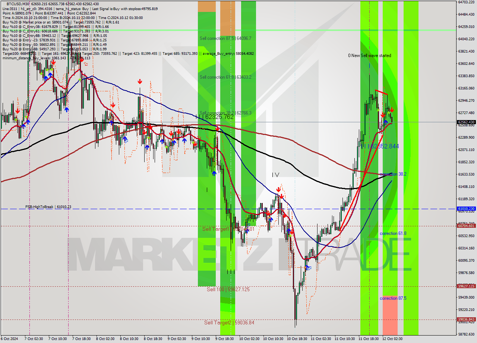Click the '9 Oct 10:30' time label

point(200,339)
